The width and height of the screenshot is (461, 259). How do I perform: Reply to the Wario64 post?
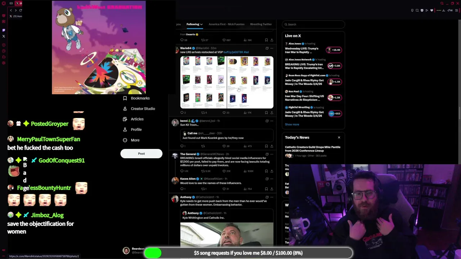coord(183,113)
